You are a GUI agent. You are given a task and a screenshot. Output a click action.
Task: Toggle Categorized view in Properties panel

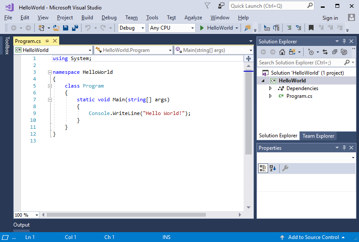click(x=263, y=168)
